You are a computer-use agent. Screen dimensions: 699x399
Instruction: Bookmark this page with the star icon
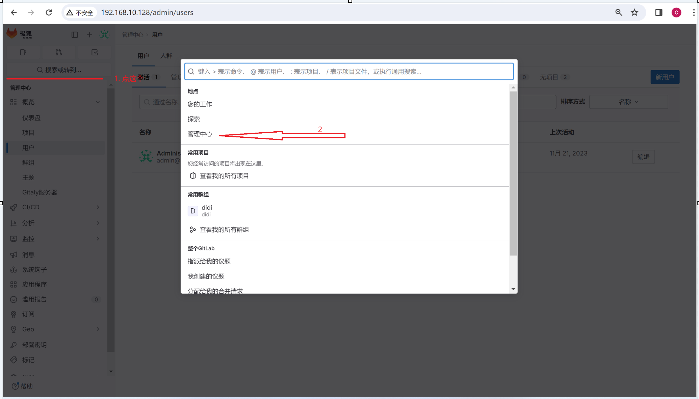(x=635, y=12)
